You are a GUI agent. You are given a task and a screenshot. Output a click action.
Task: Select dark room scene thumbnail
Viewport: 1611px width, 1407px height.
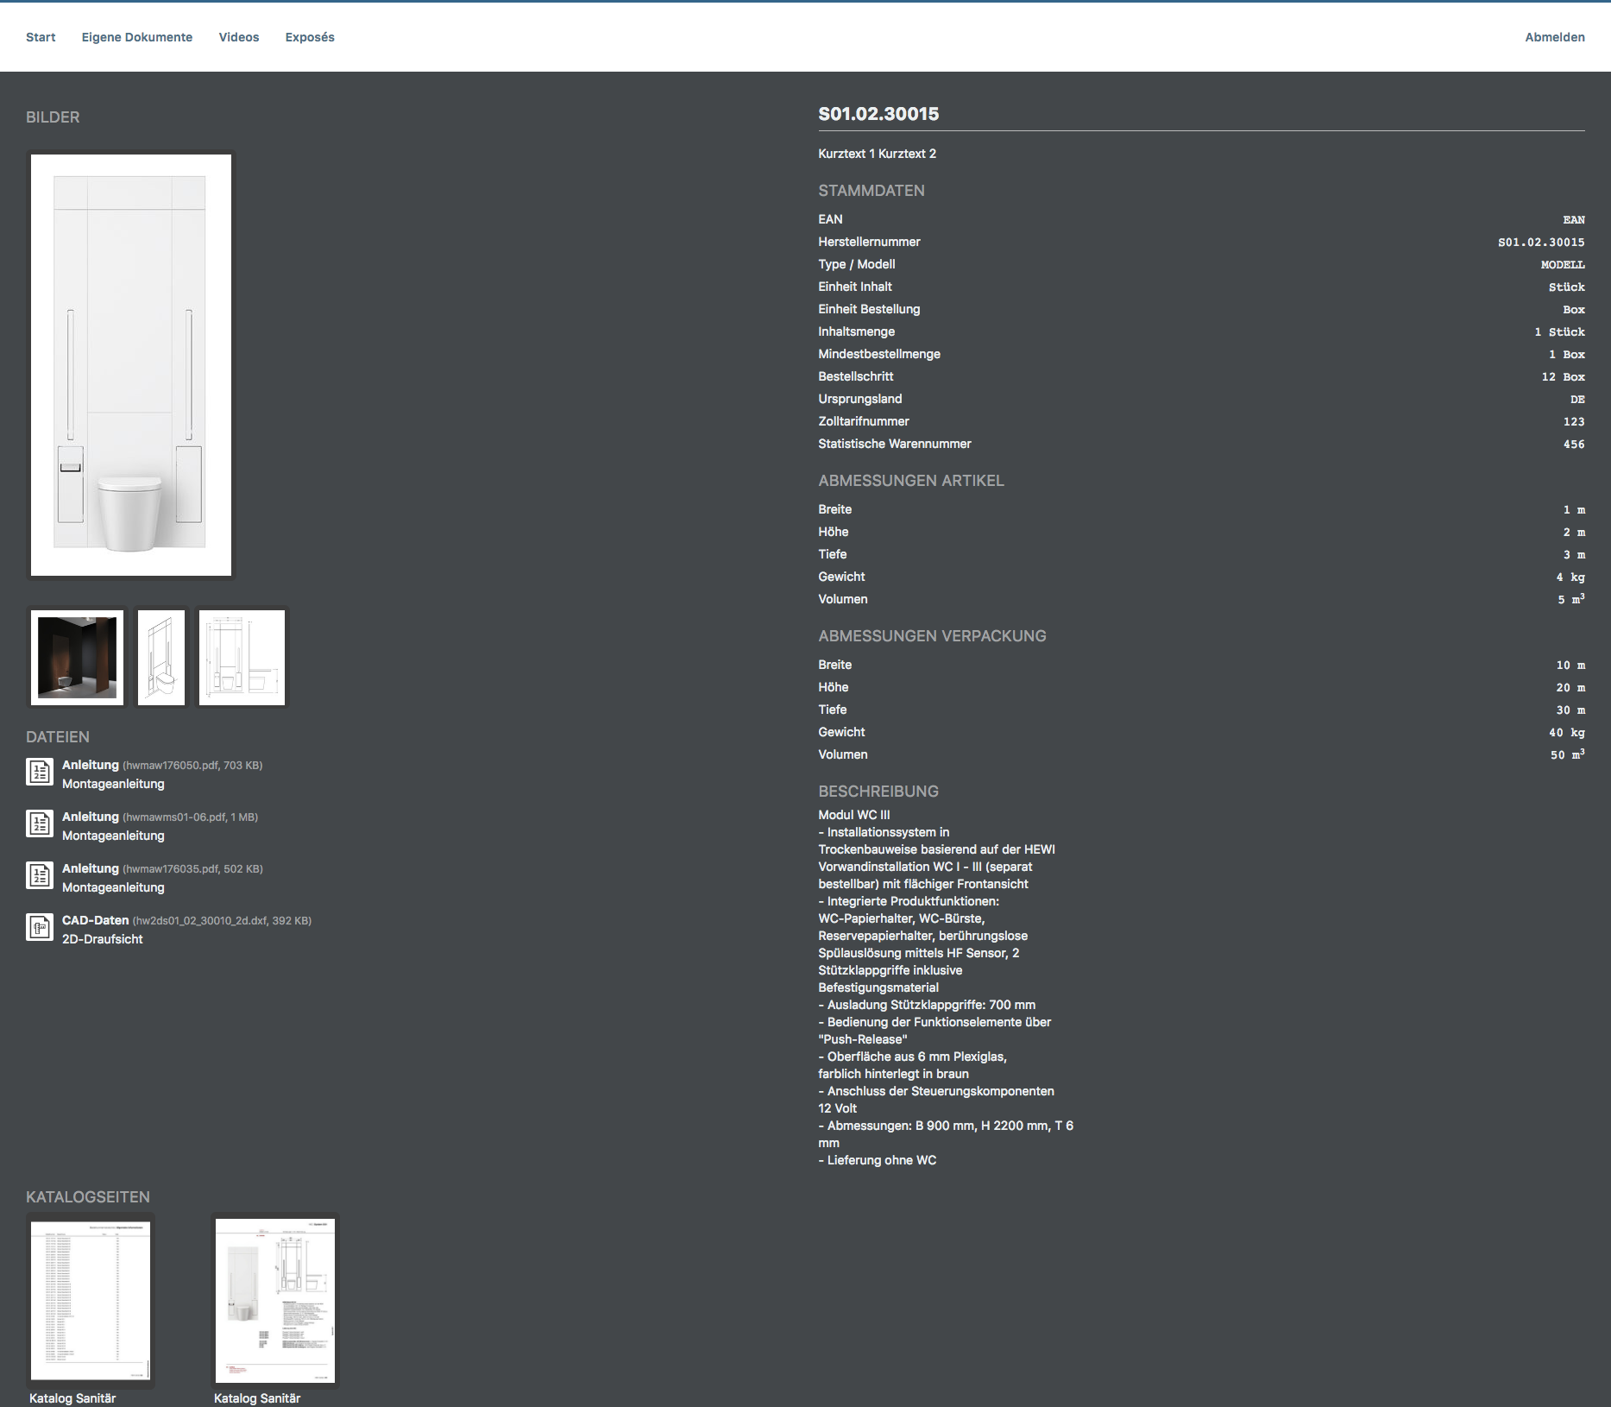click(x=77, y=658)
